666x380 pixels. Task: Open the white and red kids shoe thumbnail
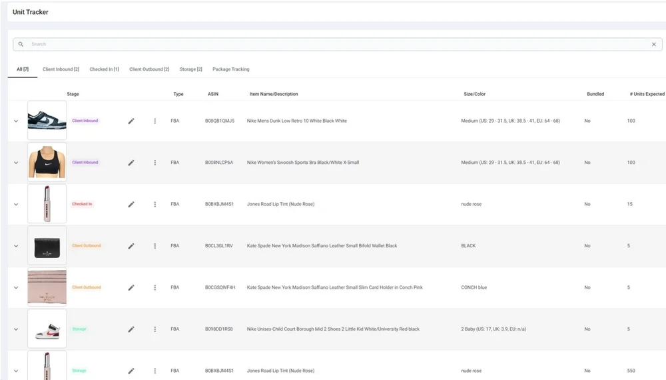(x=47, y=329)
